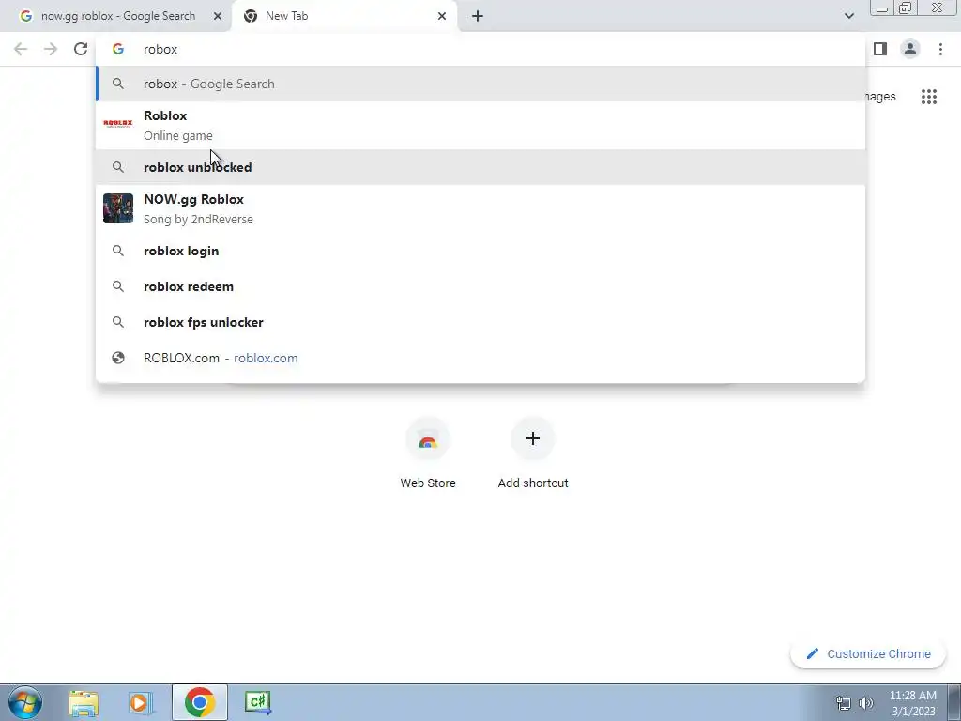Screen dimensions: 961x721
Task: Click the NOW.gg Roblox song thumbnail
Action: [118, 208]
